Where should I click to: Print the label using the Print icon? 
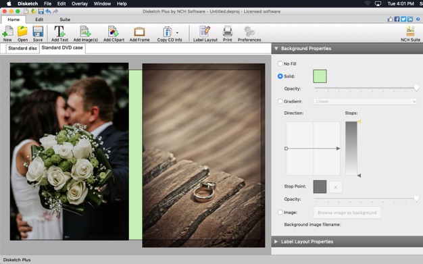228,34
